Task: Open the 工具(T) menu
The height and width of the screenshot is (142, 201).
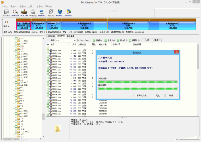Action: coord(31,6)
